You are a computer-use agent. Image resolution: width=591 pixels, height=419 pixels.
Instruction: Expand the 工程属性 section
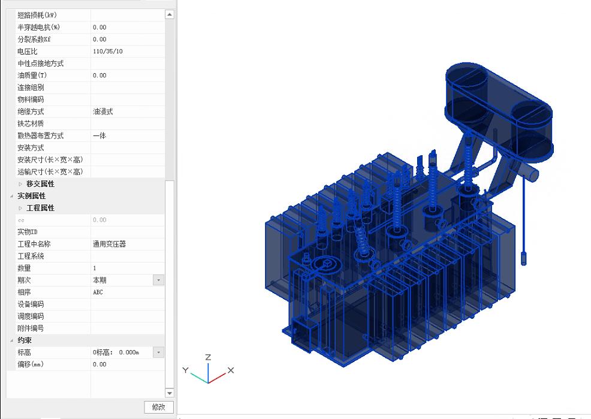20,208
